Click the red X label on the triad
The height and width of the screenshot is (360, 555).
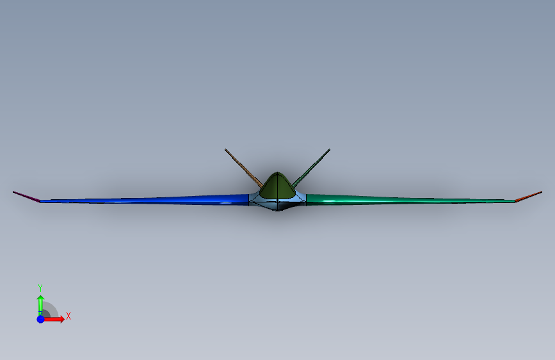pyautogui.click(x=68, y=316)
